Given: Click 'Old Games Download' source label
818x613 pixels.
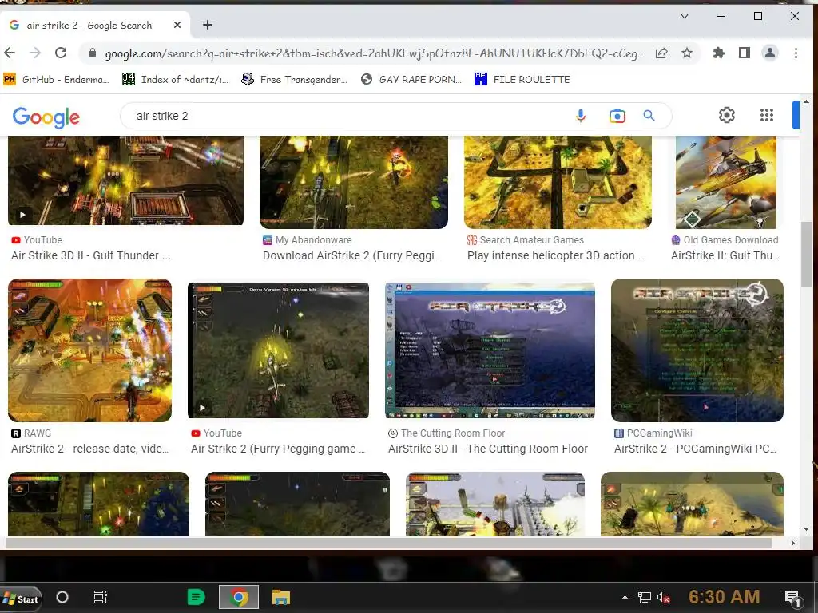Looking at the screenshot, I should click(731, 239).
